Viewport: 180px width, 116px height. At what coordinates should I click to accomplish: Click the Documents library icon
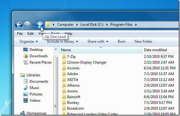coord(26,81)
